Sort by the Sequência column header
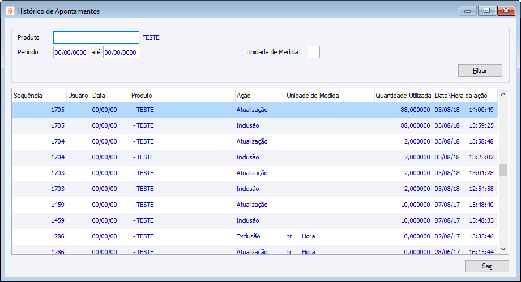The height and width of the screenshot is (282, 521). click(39, 96)
